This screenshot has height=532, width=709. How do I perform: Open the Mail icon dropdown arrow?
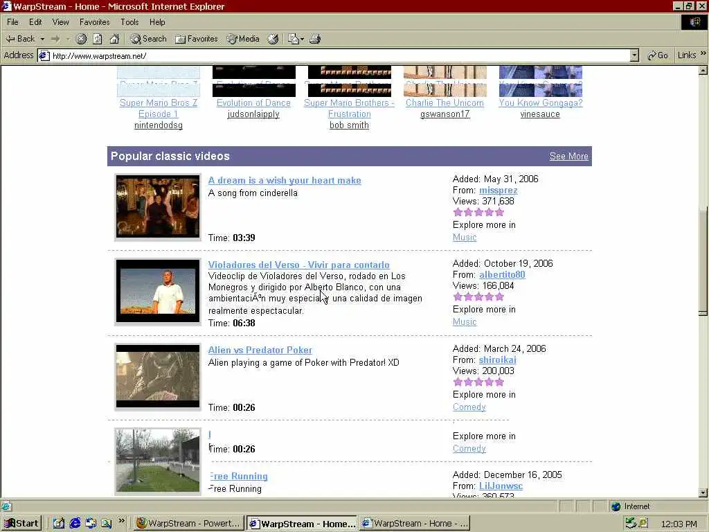[302, 39]
